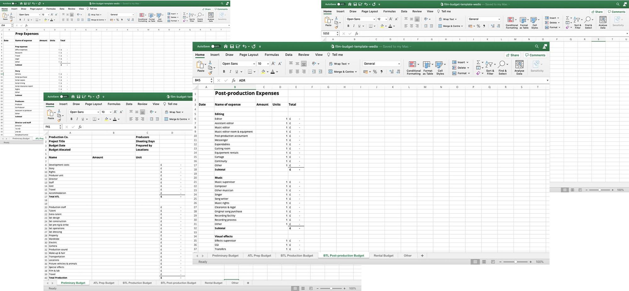Click AutoSum sigma in Post-production window
Screen dimensions: 629x291
[478, 62]
